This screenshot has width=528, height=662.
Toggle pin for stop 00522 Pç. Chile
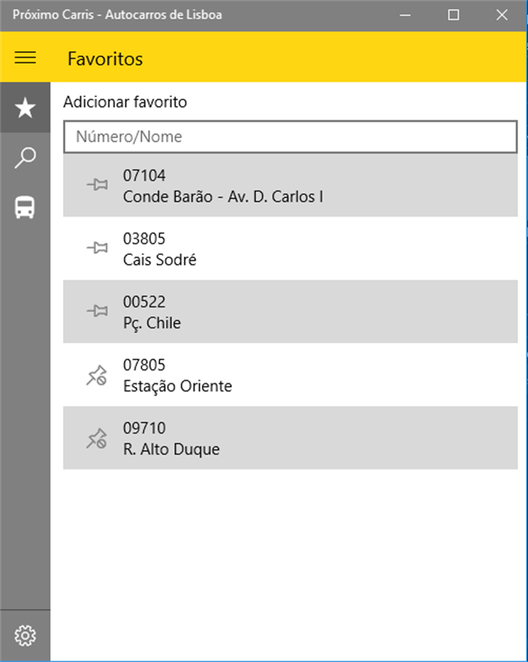tap(97, 311)
